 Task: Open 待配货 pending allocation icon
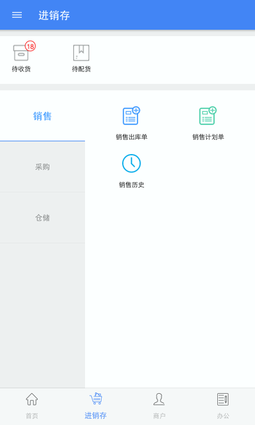pyautogui.click(x=81, y=53)
